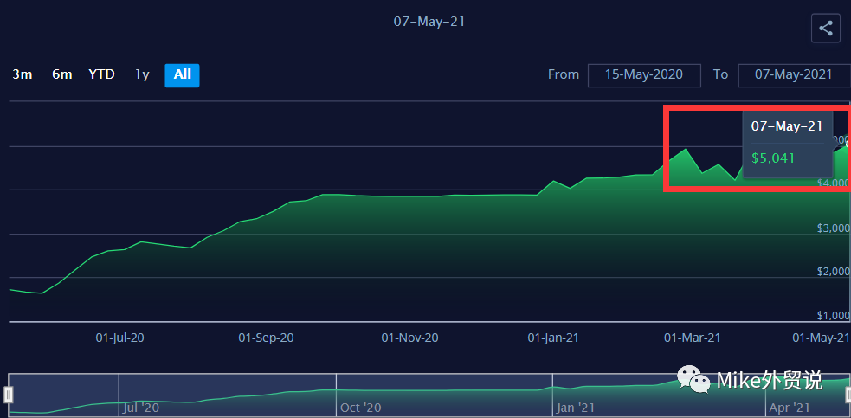The image size is (851, 418).
Task: Click the 01-Jan-21 axis label
Action: (553, 338)
